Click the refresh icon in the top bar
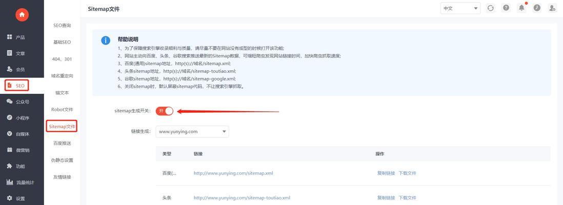 point(491,8)
